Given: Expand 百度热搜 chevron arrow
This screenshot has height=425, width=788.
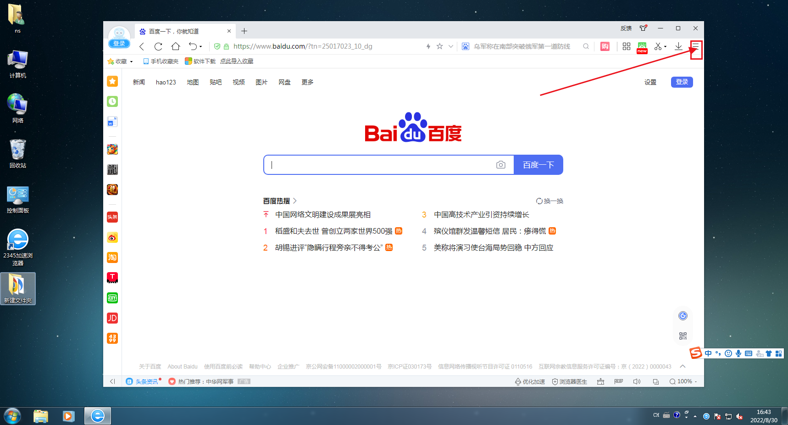Looking at the screenshot, I should tap(295, 201).
